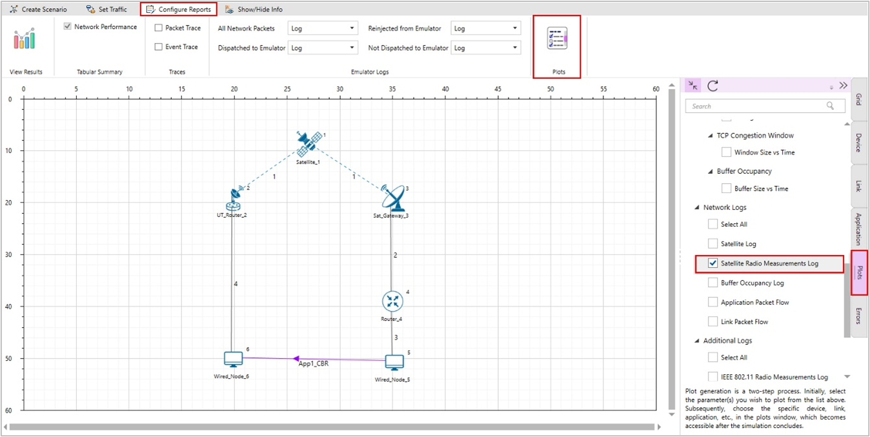This screenshot has height=437, width=870.
Task: Switch to the Application side tab
Action: [x=858, y=229]
